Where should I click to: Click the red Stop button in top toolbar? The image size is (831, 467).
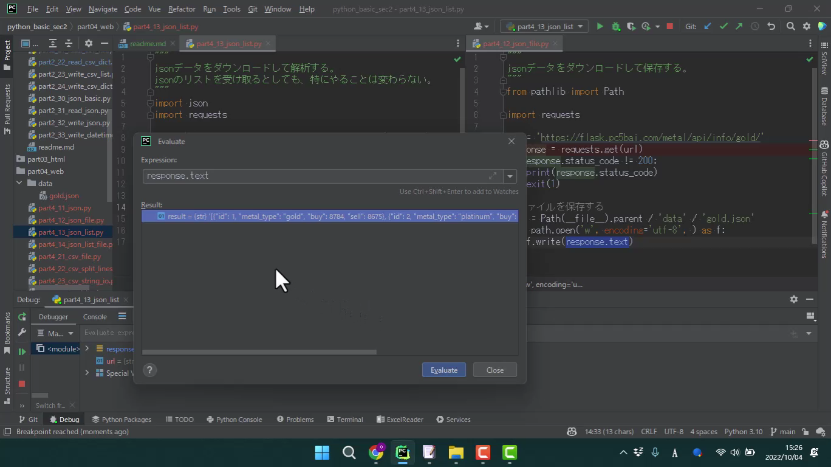click(x=669, y=27)
